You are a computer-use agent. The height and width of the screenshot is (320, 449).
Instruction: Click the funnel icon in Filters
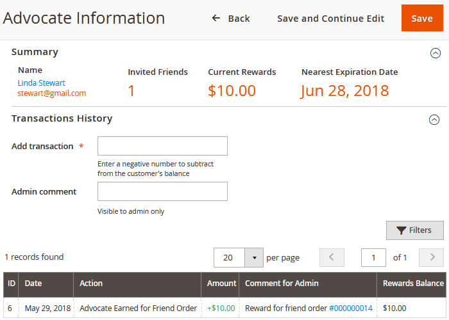tap(402, 230)
